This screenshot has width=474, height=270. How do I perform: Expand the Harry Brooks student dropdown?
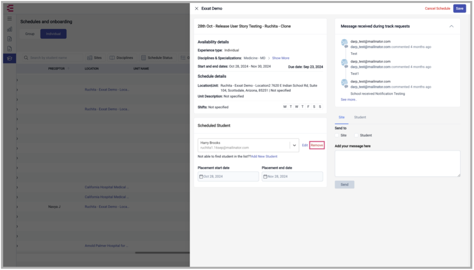click(294, 145)
